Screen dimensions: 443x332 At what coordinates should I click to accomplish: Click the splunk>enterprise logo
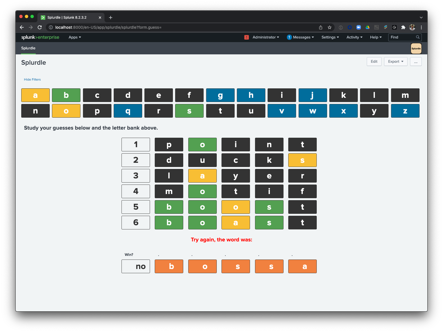pyautogui.click(x=40, y=37)
